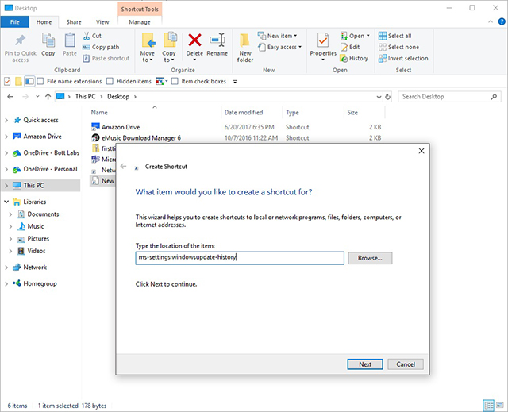
Task: Toggle Hidden items checkbox
Action: tap(110, 81)
